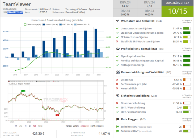Screen dimensions: 194x138
Task: Click the Börsenwert 1,681 Mrd. € value
Action: [x=45, y=9]
